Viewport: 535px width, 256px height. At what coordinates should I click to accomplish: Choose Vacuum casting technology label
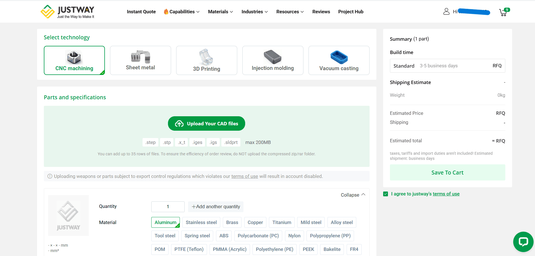point(339,68)
